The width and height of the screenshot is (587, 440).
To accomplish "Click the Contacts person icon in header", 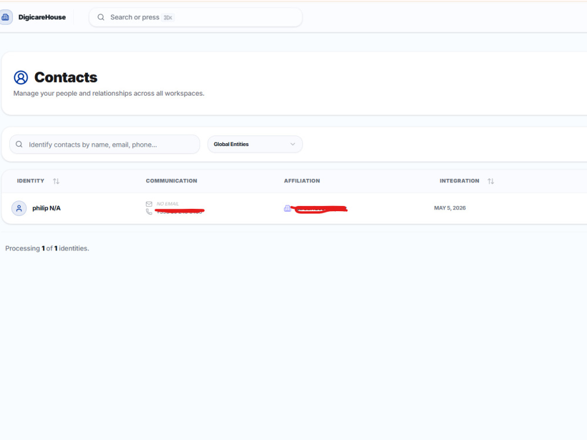I will pyautogui.click(x=21, y=77).
